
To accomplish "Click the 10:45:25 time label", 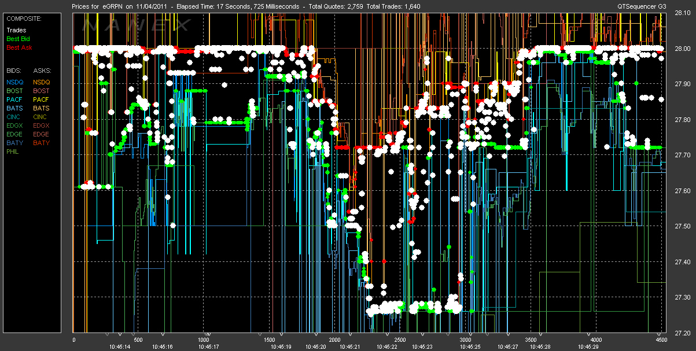I will pyautogui.click(x=470, y=346).
